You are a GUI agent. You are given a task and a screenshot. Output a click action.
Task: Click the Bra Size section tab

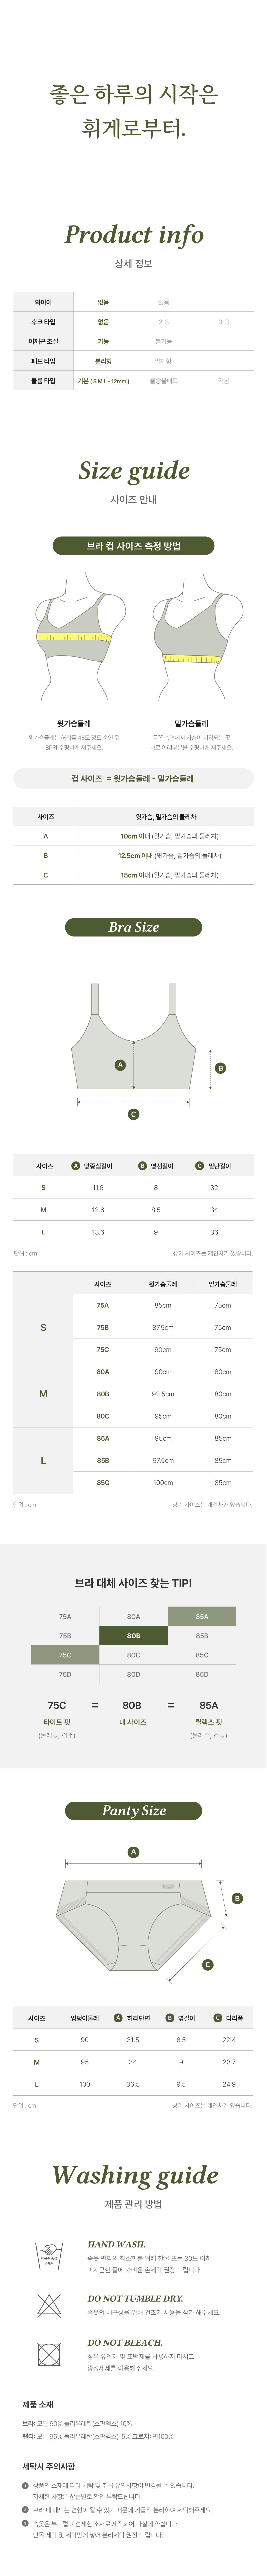tap(133, 927)
